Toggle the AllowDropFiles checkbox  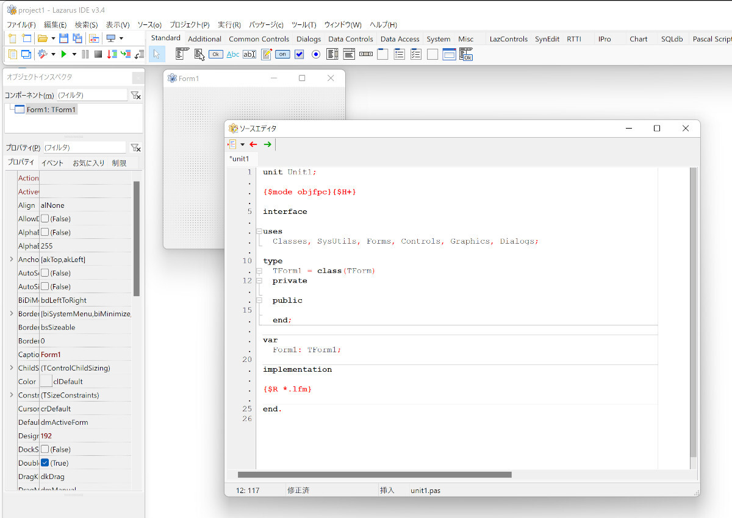tap(45, 219)
